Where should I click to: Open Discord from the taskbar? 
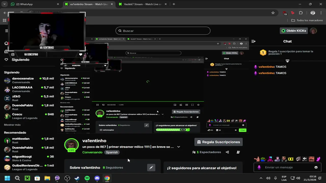coord(97,178)
